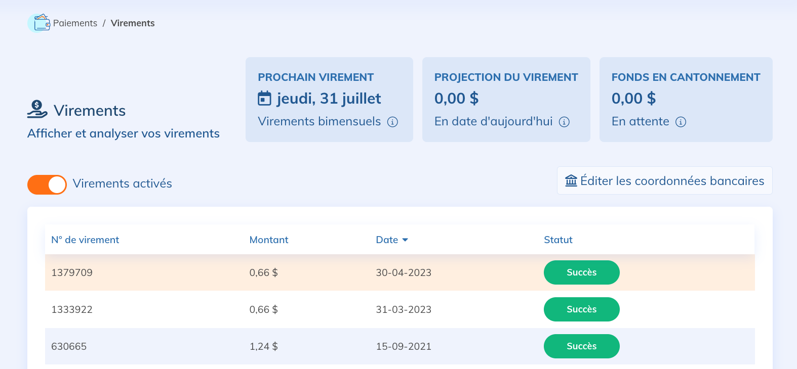
Task: Toggle the Virements activés switch off
Action: [x=47, y=184]
